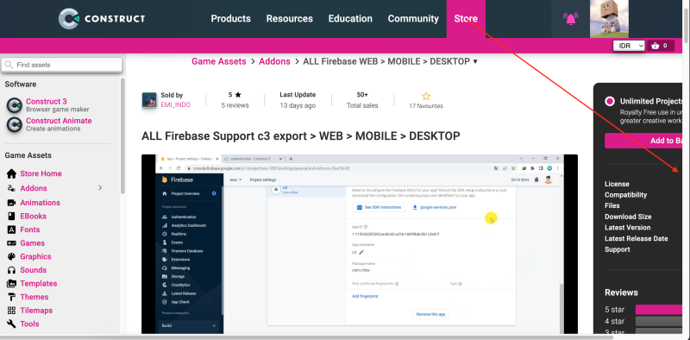Play the Firebase product preview video
Image resolution: width=690 pixels, height=340 pixels.
pos(360,244)
